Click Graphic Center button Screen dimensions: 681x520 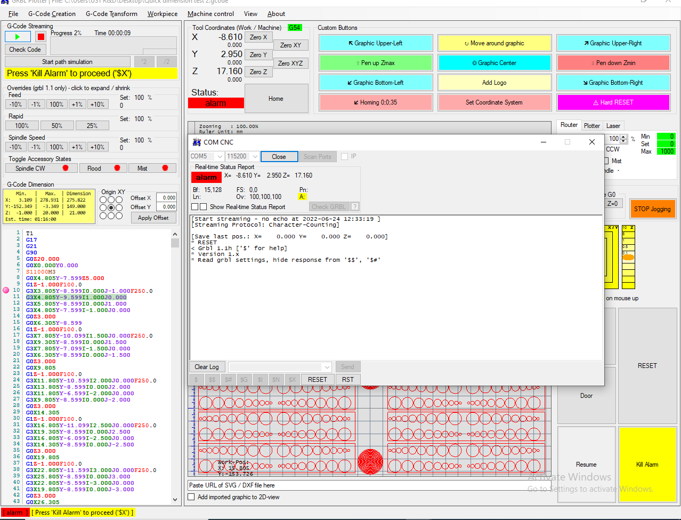(x=494, y=63)
